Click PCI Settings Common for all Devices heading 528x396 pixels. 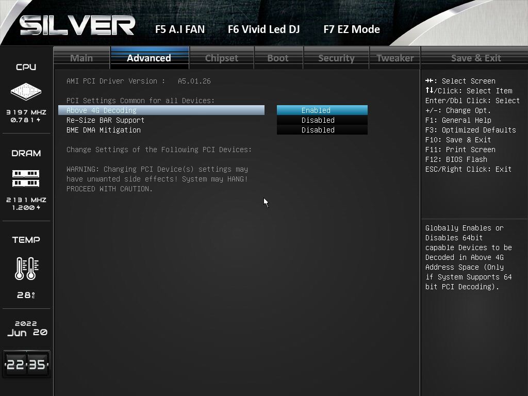140,101
